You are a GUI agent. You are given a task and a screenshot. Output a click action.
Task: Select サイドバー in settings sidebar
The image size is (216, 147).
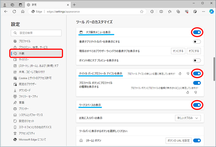tap(36, 60)
